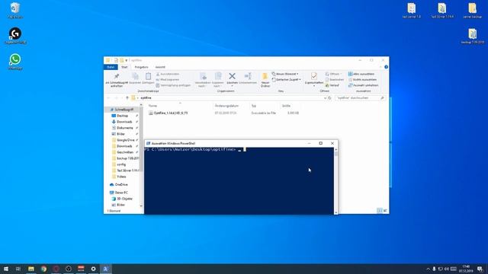Click the 'Neuer Ordner' icon

click(265, 76)
